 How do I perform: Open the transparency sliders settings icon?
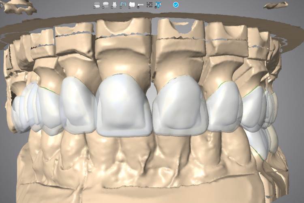[x=150, y=4]
